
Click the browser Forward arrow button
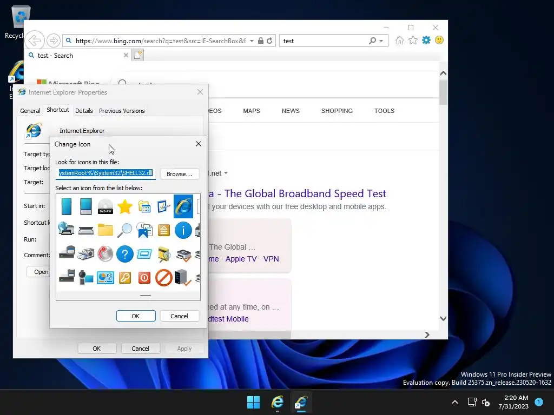pyautogui.click(x=54, y=41)
